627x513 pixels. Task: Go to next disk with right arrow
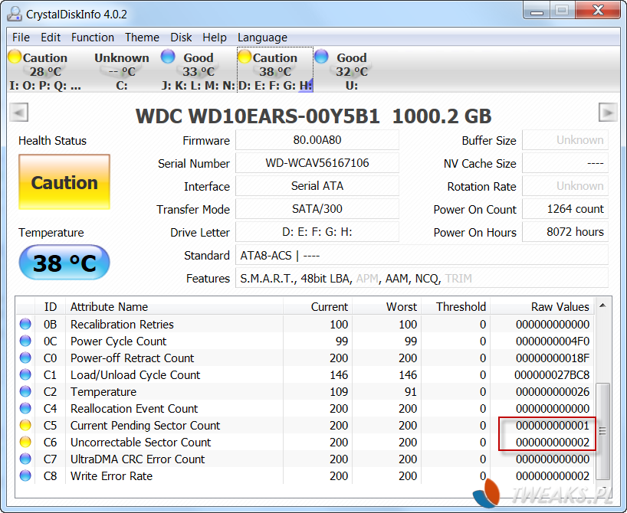[608, 113]
